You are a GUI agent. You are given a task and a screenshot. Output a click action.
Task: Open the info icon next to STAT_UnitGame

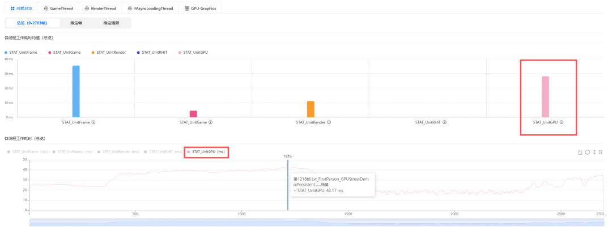[210, 122]
